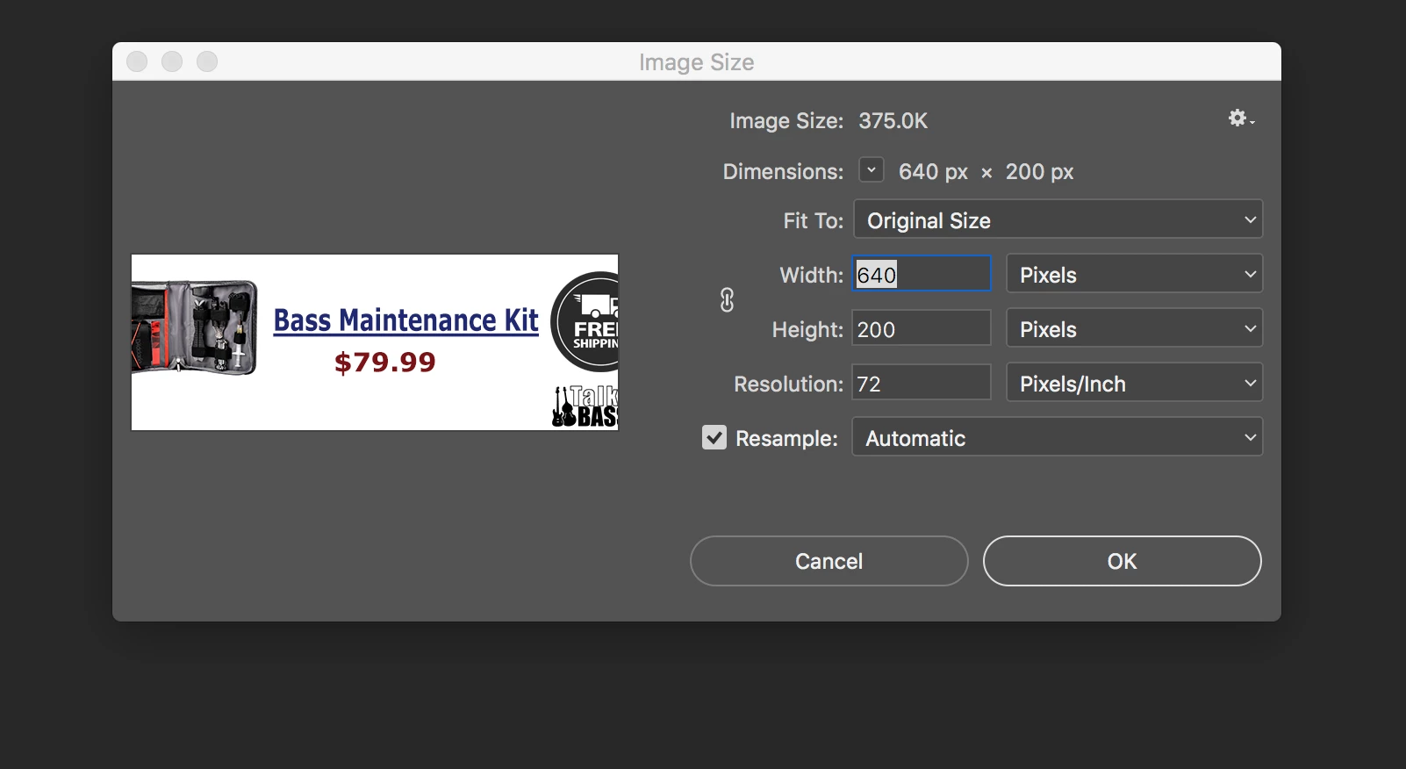The height and width of the screenshot is (769, 1406).
Task: Open the Resample Automatic method dropdown
Action: (x=1058, y=437)
